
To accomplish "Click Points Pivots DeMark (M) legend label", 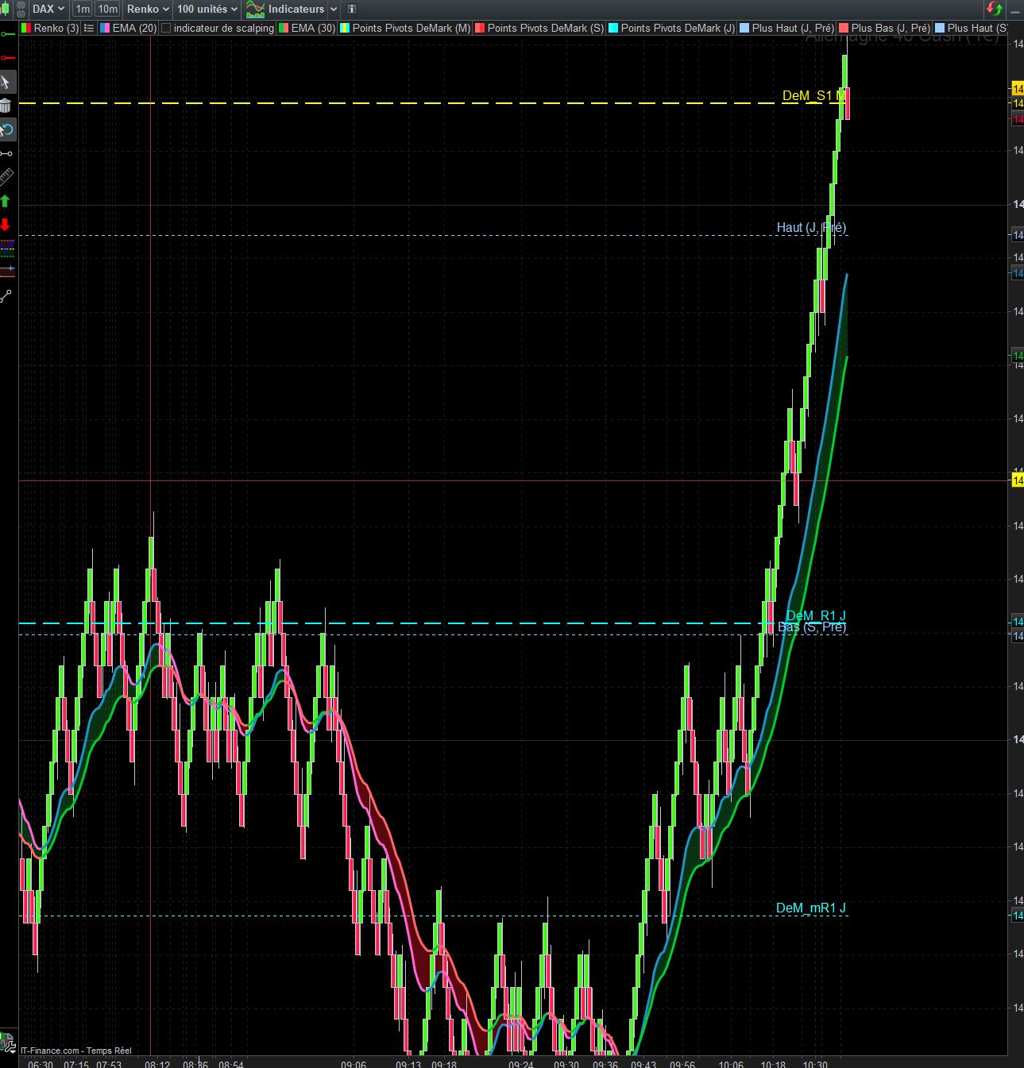I will point(412,28).
